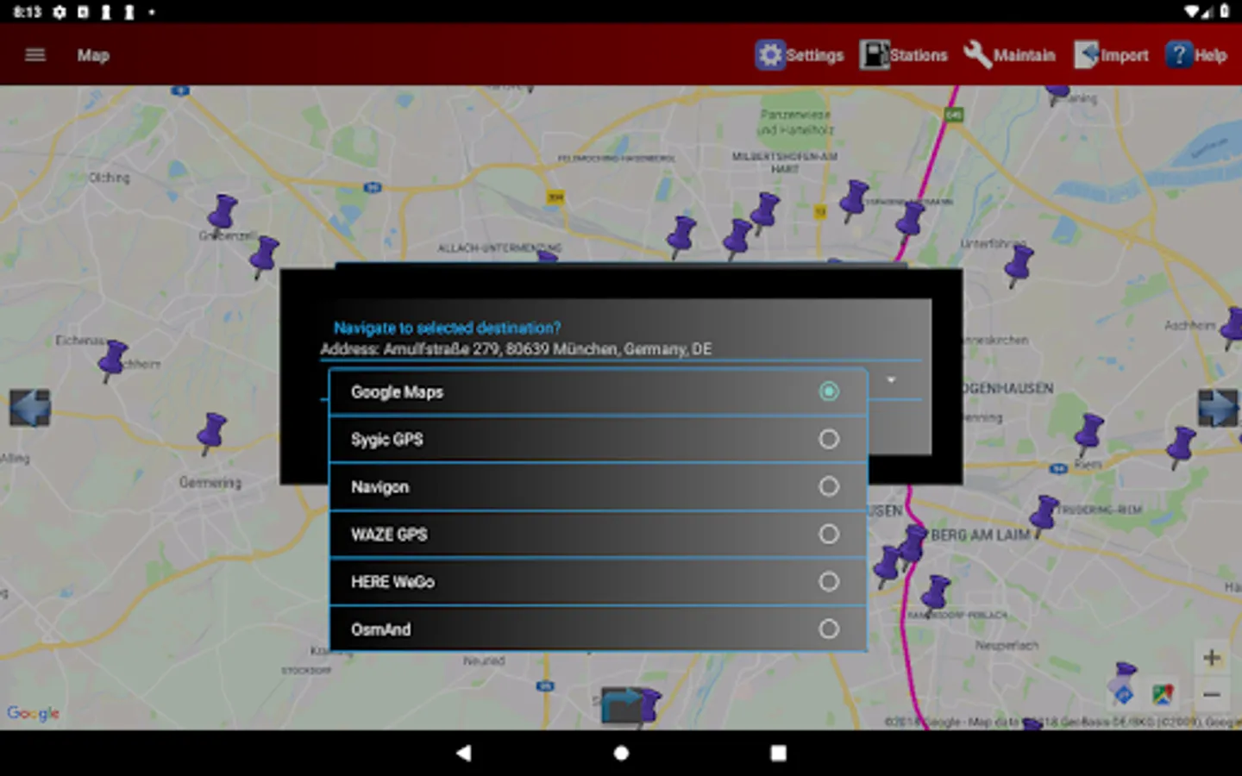
Task: Click 'Navigate to selected destination?' heading
Action: 447,328
